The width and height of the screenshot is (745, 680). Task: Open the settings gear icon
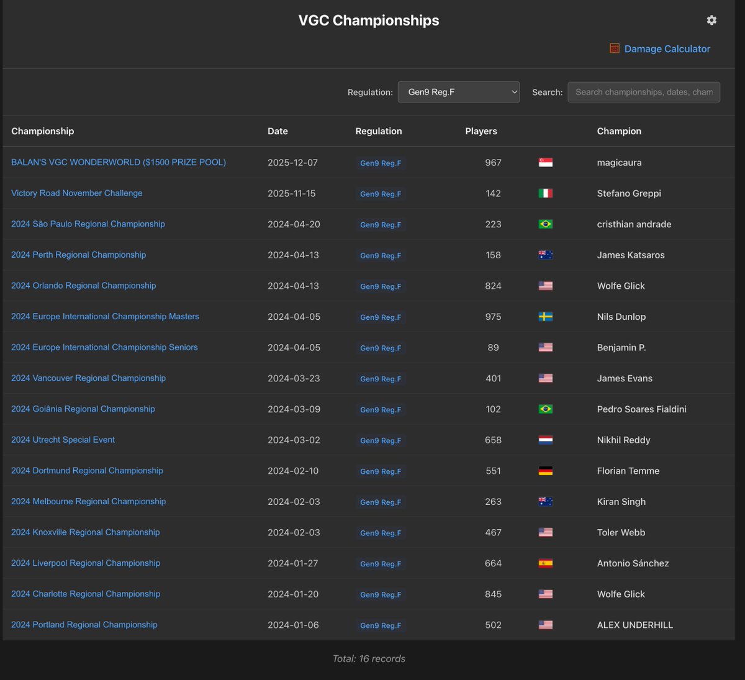pos(711,20)
